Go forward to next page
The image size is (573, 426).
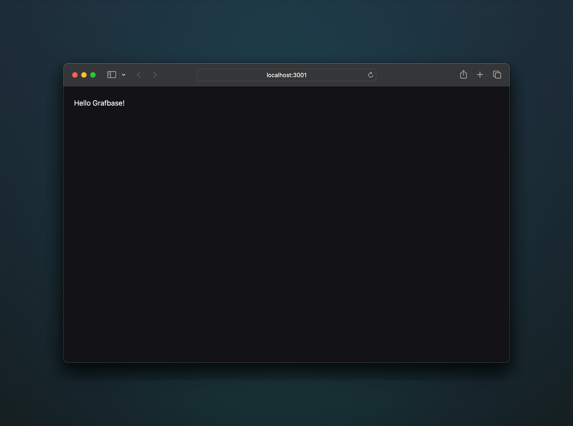155,75
